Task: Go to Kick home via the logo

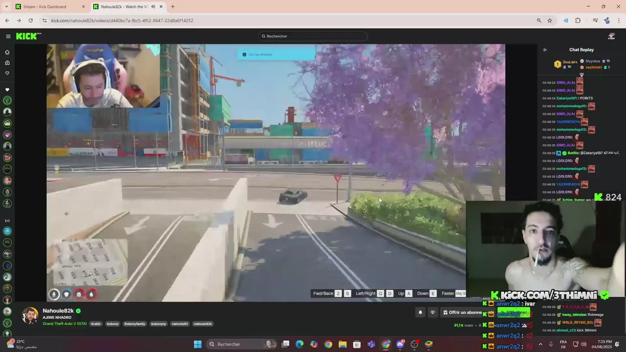Action: [28, 36]
